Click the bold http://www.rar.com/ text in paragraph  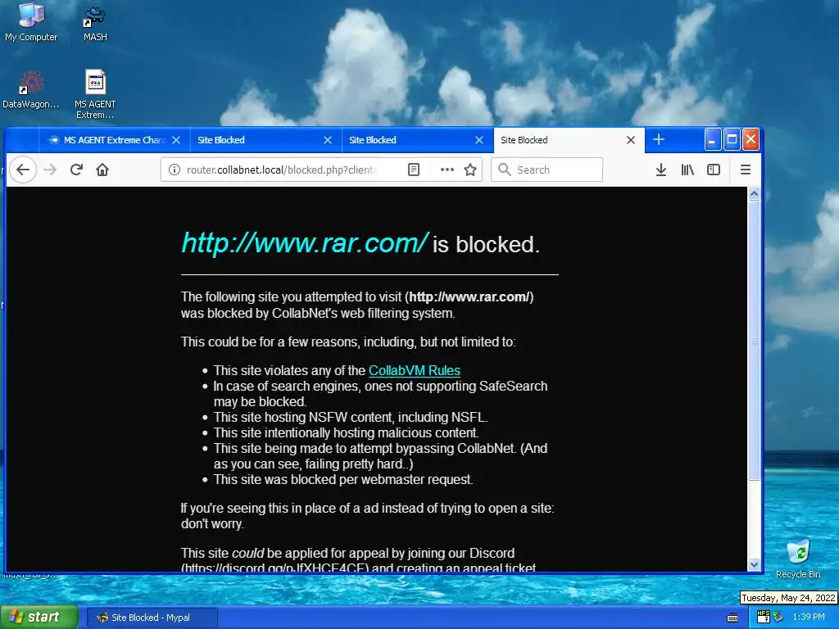tap(469, 296)
